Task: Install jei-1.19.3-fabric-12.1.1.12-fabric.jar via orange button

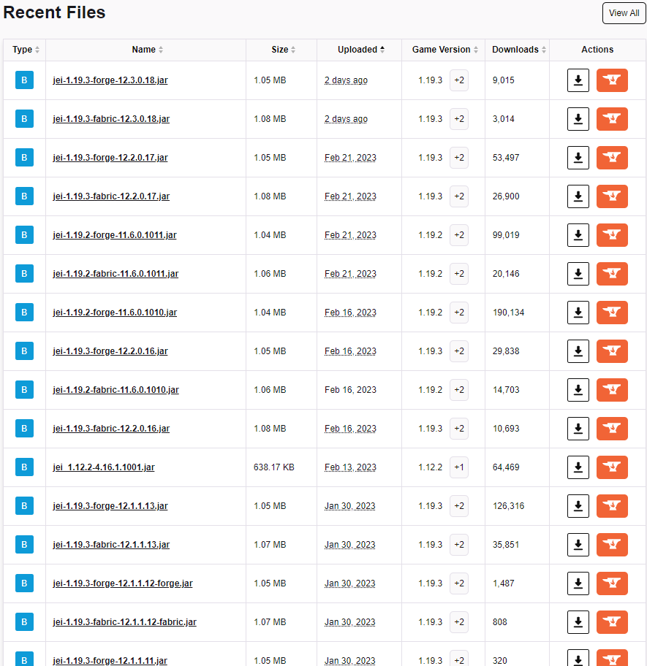Action: (612, 622)
